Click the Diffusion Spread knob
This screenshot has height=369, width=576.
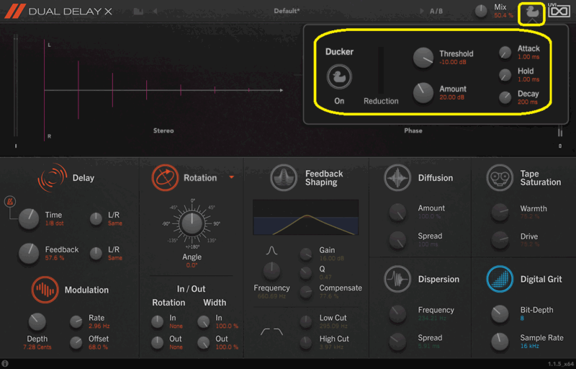point(397,240)
